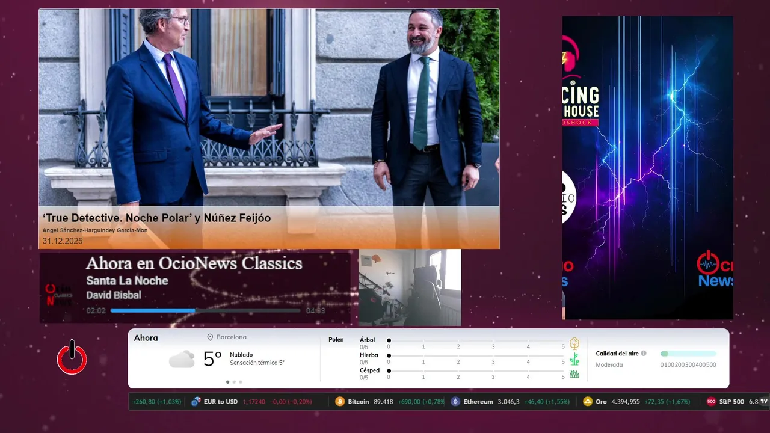Click the 'Árbol' pollen label
The width and height of the screenshot is (770, 433).
pyautogui.click(x=367, y=340)
